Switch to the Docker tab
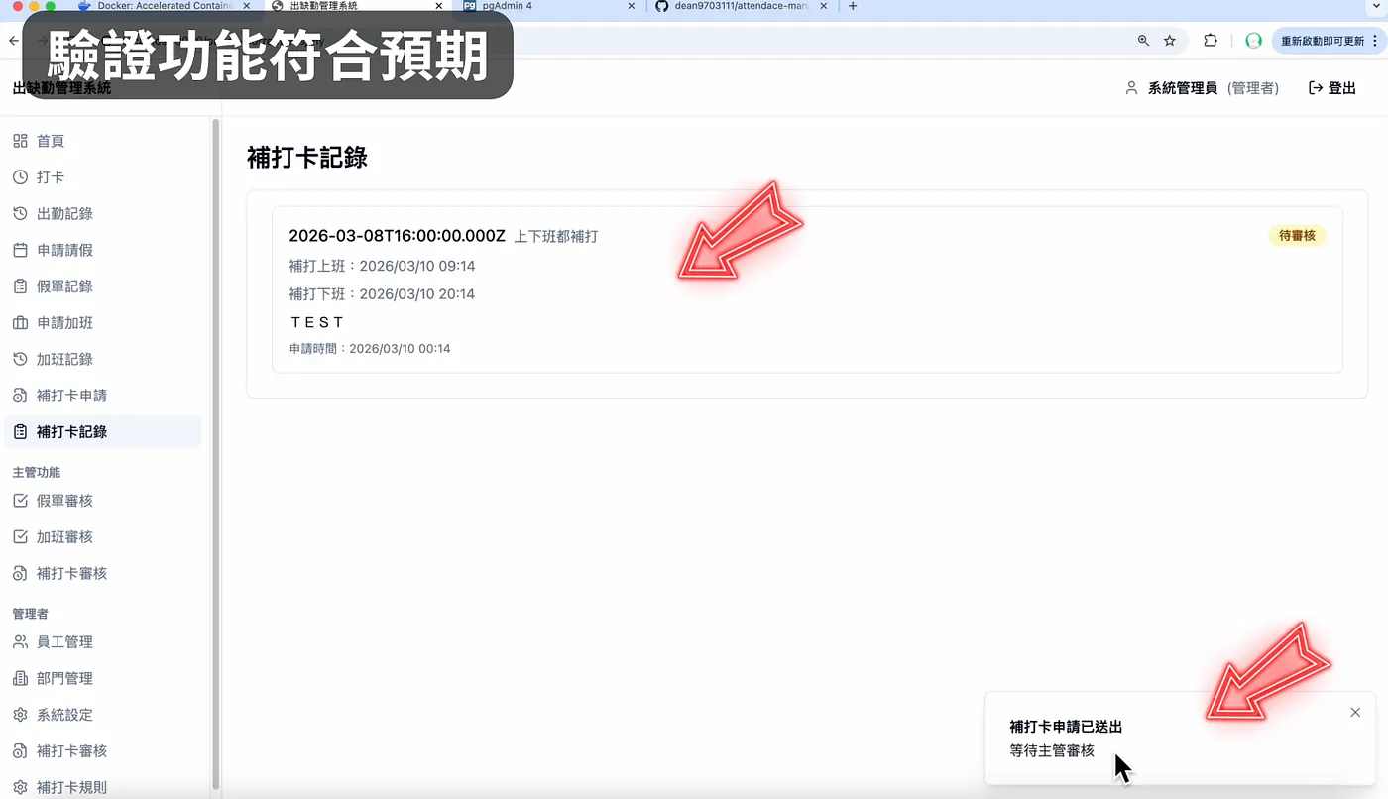Viewport: 1388px width, 799px height. [x=164, y=6]
